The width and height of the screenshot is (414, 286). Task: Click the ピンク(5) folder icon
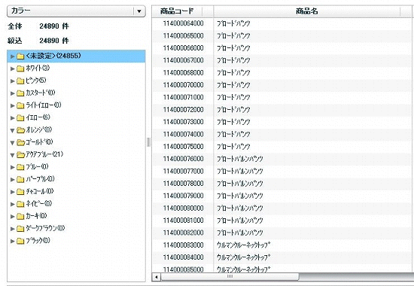point(20,81)
